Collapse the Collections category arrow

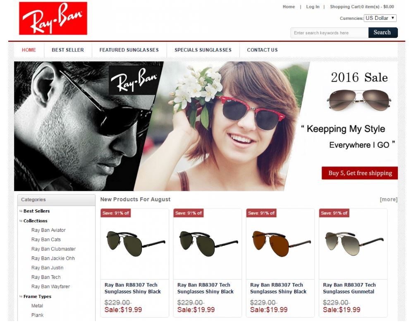21,221
